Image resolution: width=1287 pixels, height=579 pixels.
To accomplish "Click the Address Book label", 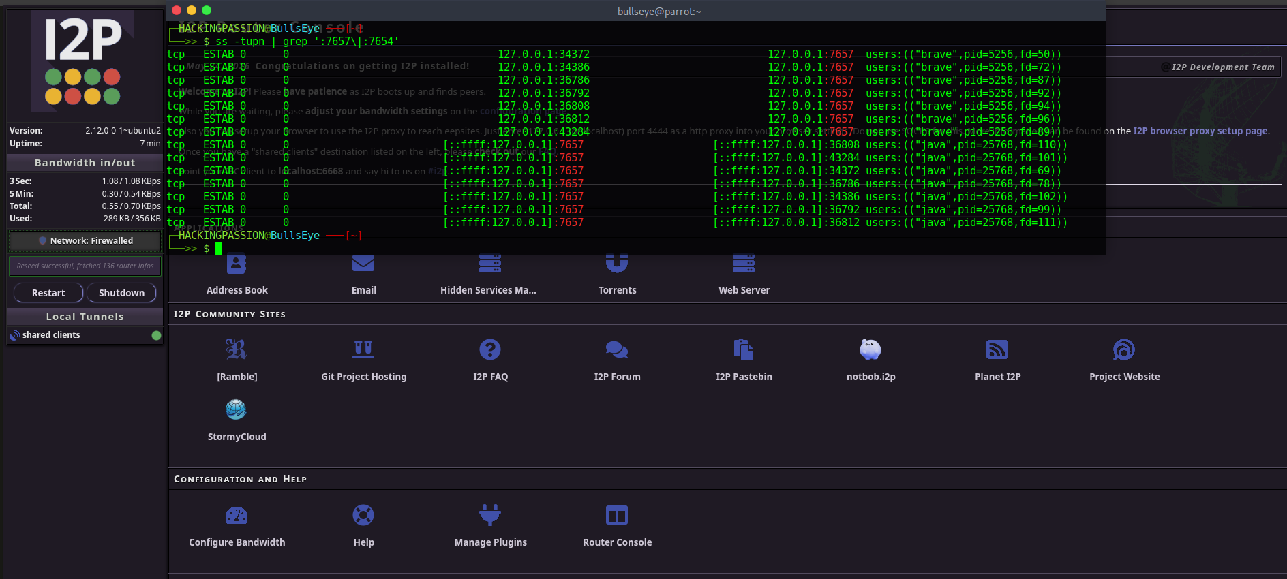I will (237, 290).
